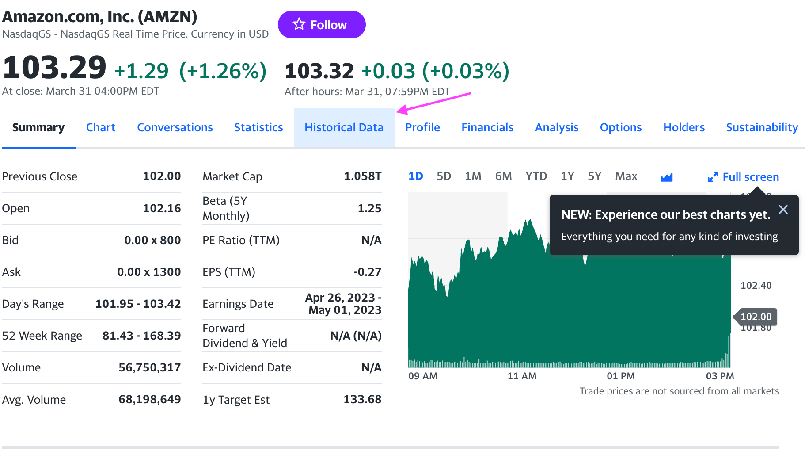
Task: Click the Full screen link
Action: point(750,177)
